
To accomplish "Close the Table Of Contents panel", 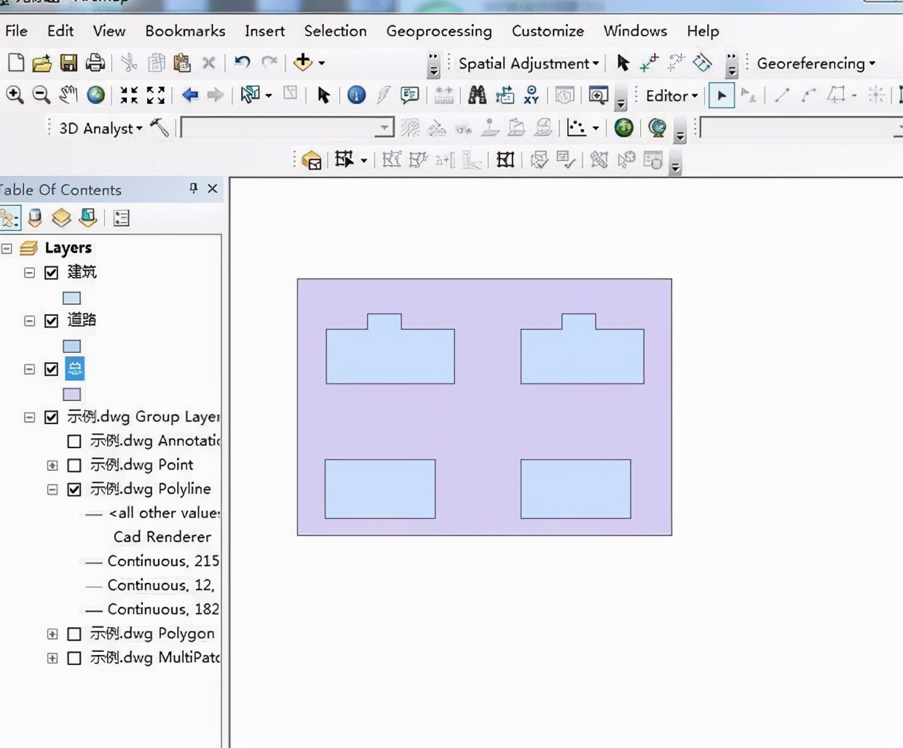I will click(x=213, y=188).
